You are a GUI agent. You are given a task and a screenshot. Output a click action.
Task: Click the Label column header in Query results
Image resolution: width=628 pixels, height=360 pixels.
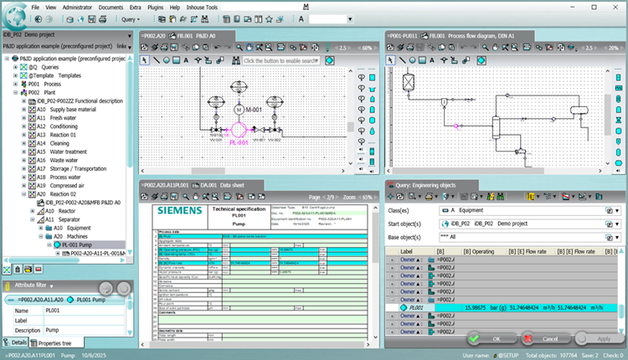tap(406, 251)
